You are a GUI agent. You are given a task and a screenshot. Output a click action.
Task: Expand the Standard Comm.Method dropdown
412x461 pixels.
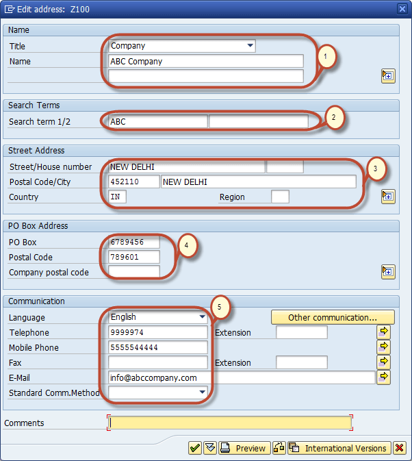point(202,393)
